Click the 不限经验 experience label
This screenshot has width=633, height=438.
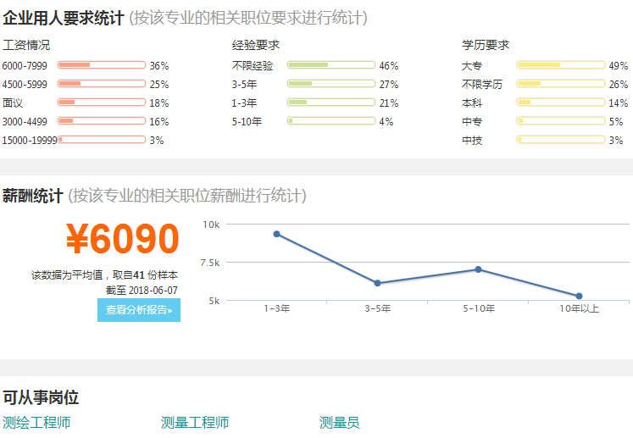pyautogui.click(x=253, y=66)
